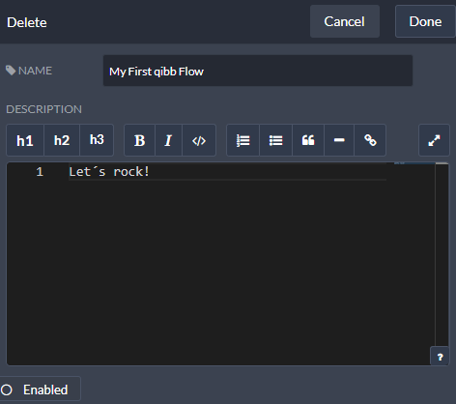This screenshot has height=404, width=456.
Task: Insert a block quote
Action: point(308,140)
